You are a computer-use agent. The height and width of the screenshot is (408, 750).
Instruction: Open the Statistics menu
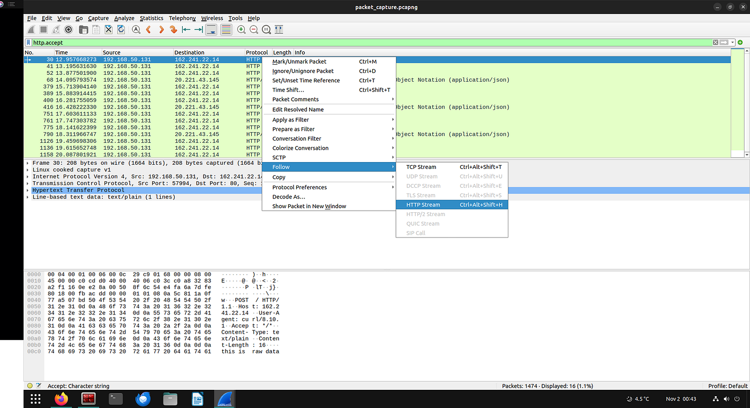pos(152,18)
